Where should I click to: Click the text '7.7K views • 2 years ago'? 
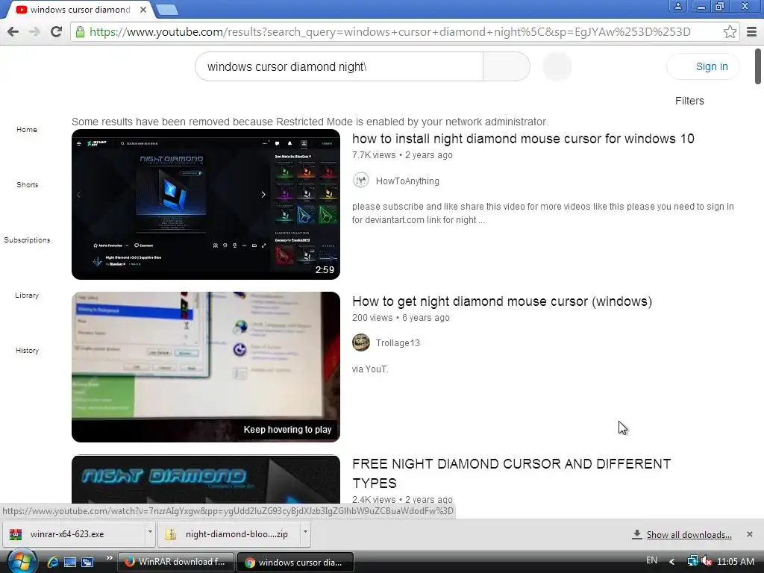[x=402, y=155]
